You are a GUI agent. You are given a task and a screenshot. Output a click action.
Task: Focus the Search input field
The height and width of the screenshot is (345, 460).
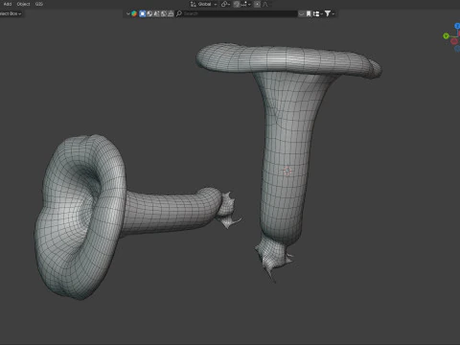tap(237, 13)
